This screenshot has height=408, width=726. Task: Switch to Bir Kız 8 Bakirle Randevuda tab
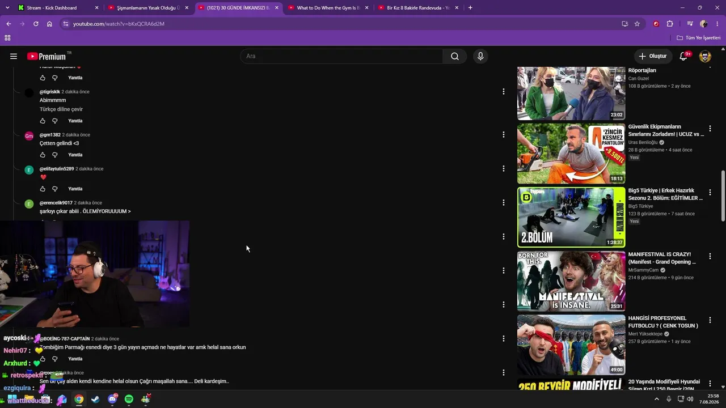tap(419, 8)
